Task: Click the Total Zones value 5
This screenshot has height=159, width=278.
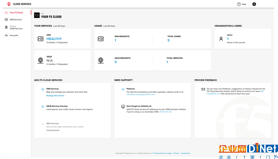Action: pos(168,40)
